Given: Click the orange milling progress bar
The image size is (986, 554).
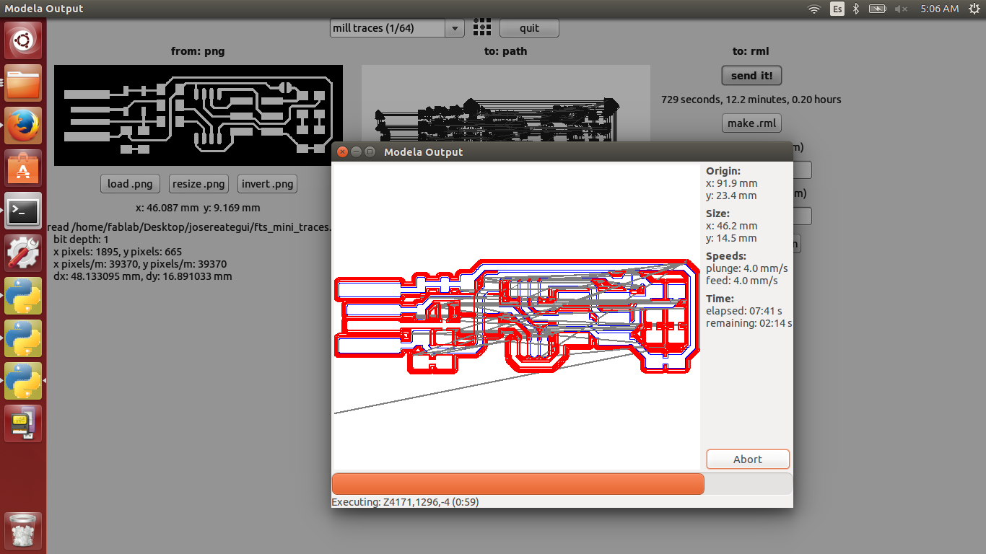Looking at the screenshot, I should [x=518, y=483].
